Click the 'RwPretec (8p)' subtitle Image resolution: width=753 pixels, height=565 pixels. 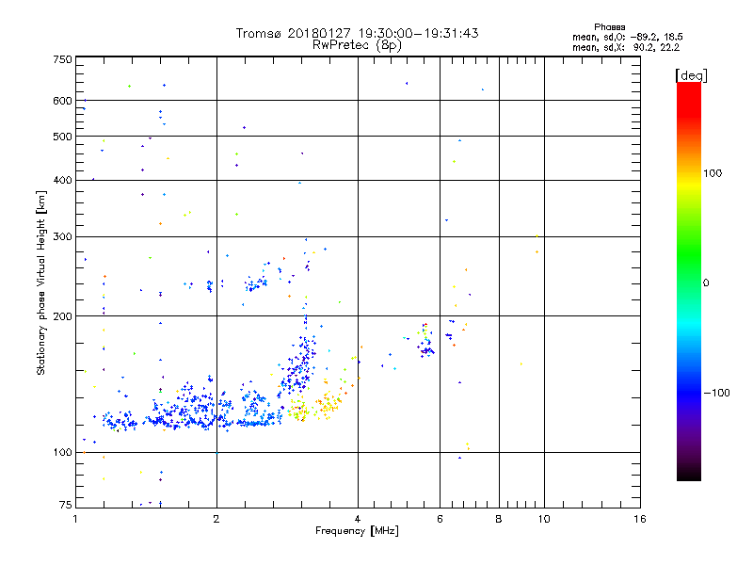pyautogui.click(x=357, y=45)
